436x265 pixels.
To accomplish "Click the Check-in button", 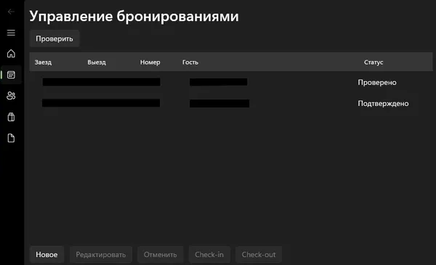I will (209, 254).
